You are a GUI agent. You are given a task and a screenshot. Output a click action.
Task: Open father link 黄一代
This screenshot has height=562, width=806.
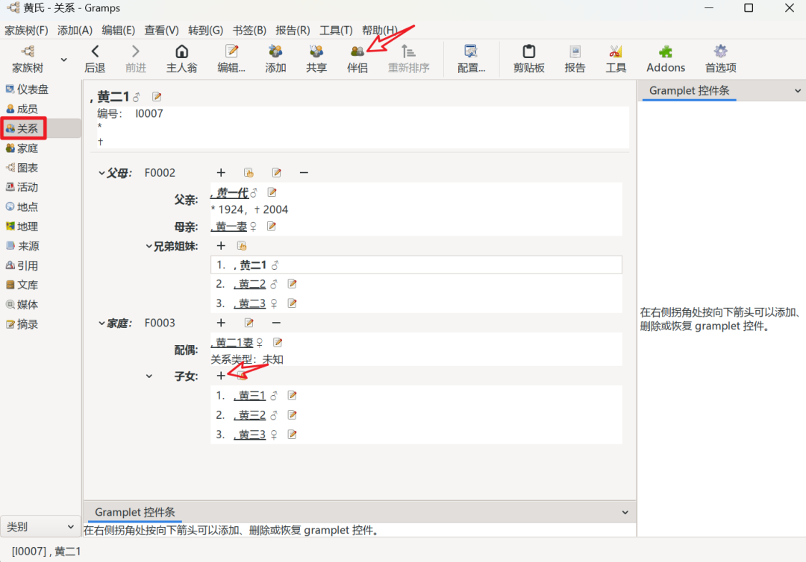point(231,193)
